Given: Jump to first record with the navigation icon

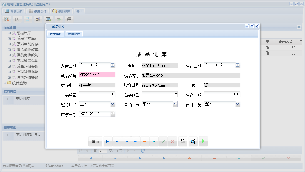Looking at the screenshot, I should click(108, 141).
